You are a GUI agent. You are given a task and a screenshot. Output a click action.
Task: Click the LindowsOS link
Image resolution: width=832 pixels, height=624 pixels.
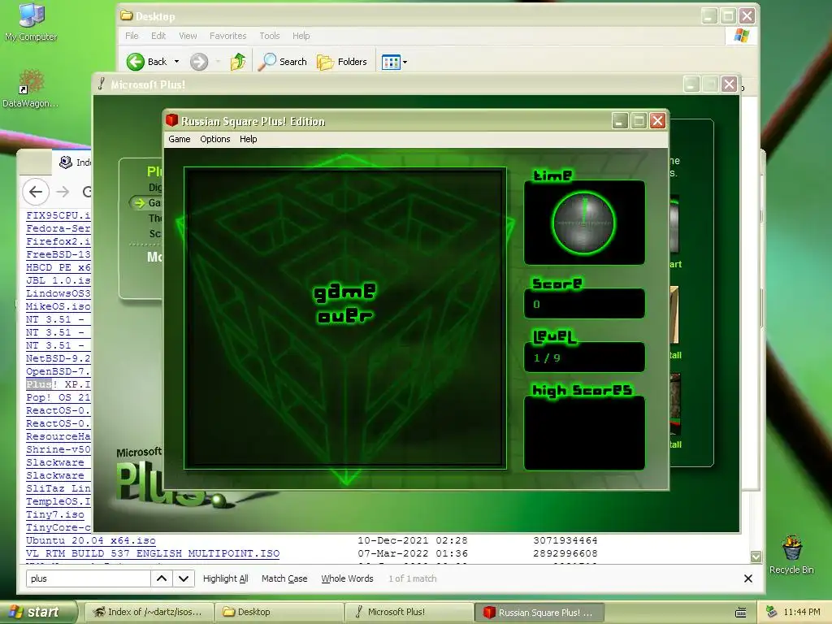pyautogui.click(x=58, y=293)
